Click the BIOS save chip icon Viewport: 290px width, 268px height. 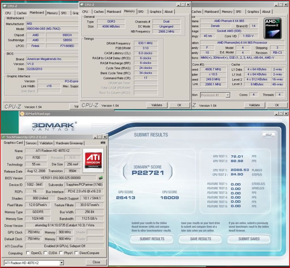pos(101,178)
